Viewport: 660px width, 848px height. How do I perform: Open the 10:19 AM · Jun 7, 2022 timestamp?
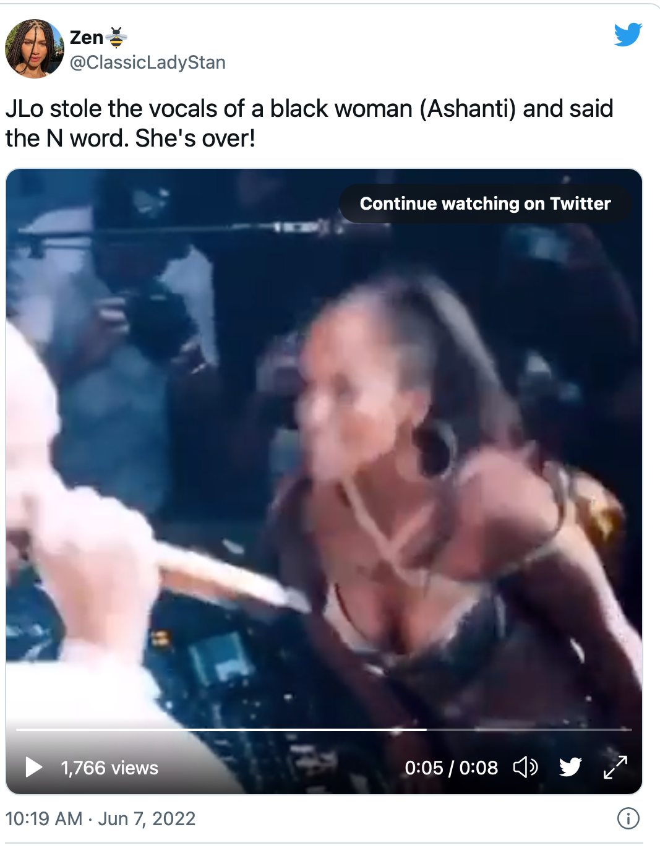[x=100, y=818]
